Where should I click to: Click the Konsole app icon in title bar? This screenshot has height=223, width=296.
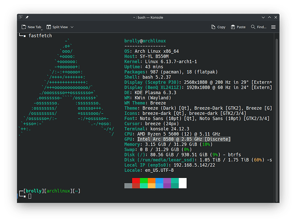[x=21, y=17]
